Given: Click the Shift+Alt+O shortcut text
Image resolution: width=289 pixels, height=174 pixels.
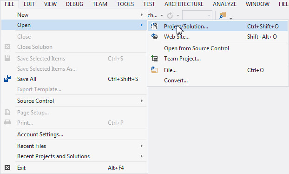Looking at the screenshot, I should click(262, 37).
